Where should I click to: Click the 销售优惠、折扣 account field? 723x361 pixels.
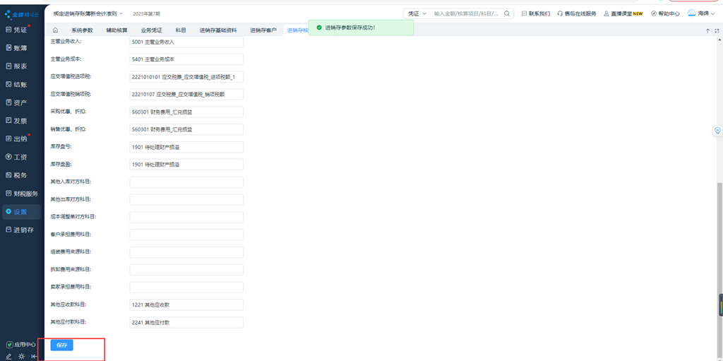(186, 130)
